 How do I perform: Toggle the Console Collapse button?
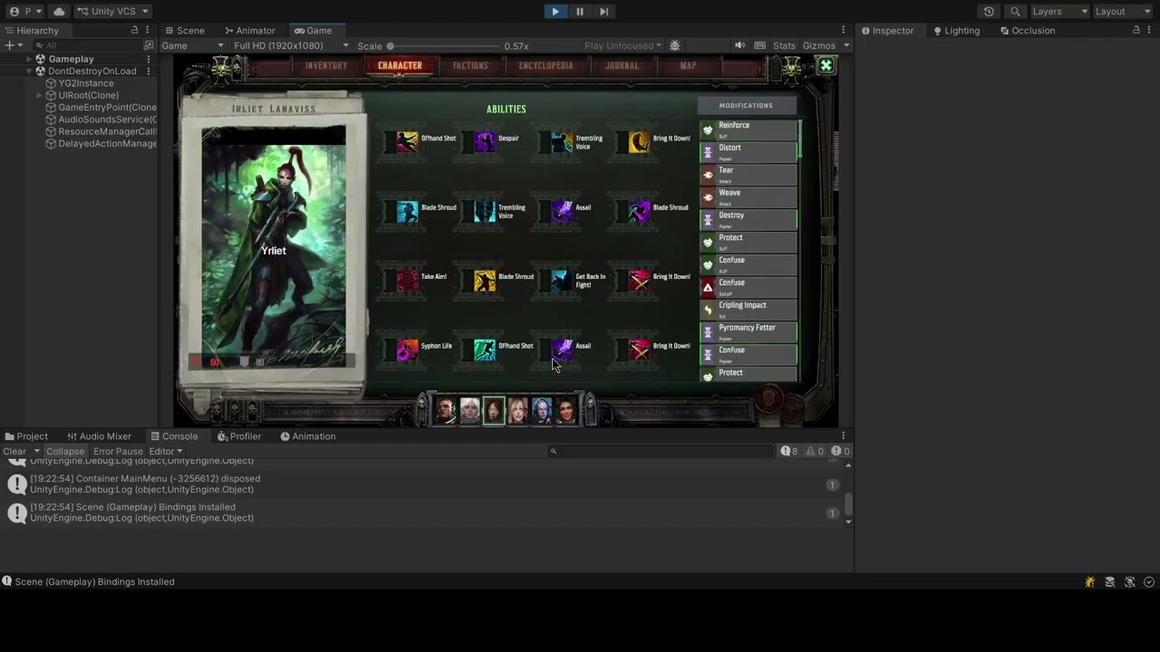click(x=65, y=451)
